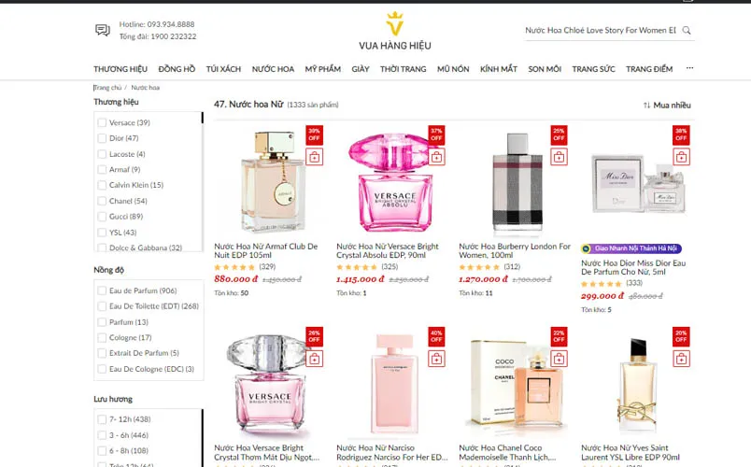This screenshot has width=751, height=467.
Task: Click the brand list scrollbar
Action: coord(202,118)
